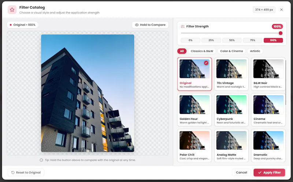This screenshot has width=293, height=182.
Task: Apply Filter to the image
Action: tap(269, 172)
